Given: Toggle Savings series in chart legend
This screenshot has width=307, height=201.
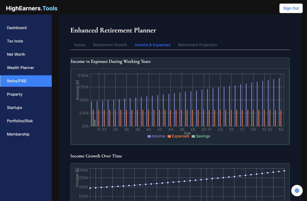Looking at the screenshot, I should tap(201, 136).
